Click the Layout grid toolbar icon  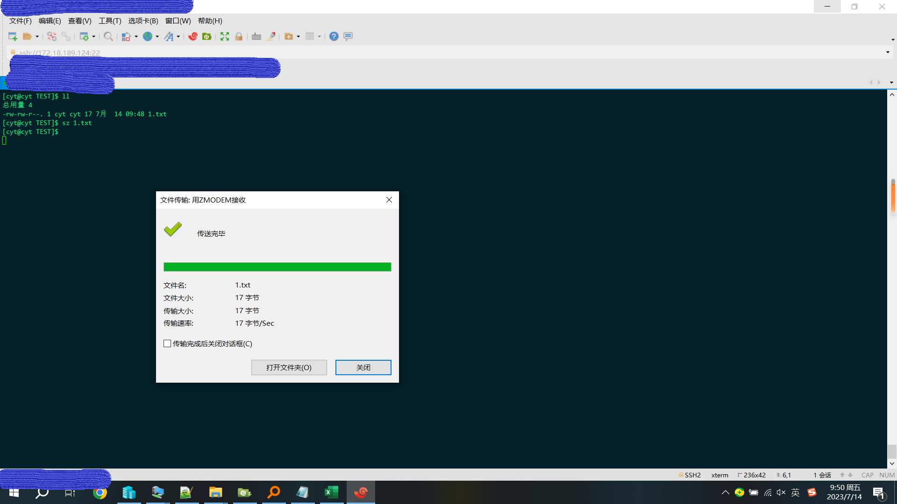tap(310, 36)
